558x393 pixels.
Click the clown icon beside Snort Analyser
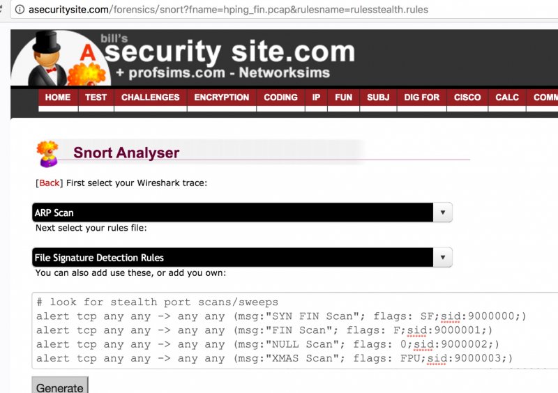point(47,153)
